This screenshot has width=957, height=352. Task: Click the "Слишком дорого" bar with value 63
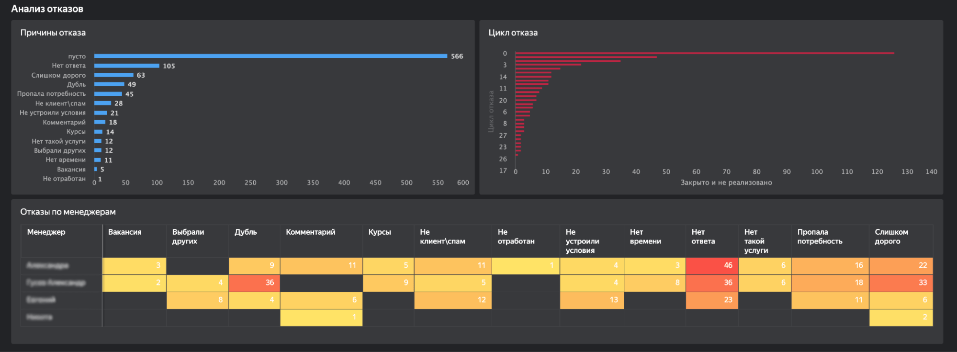114,75
